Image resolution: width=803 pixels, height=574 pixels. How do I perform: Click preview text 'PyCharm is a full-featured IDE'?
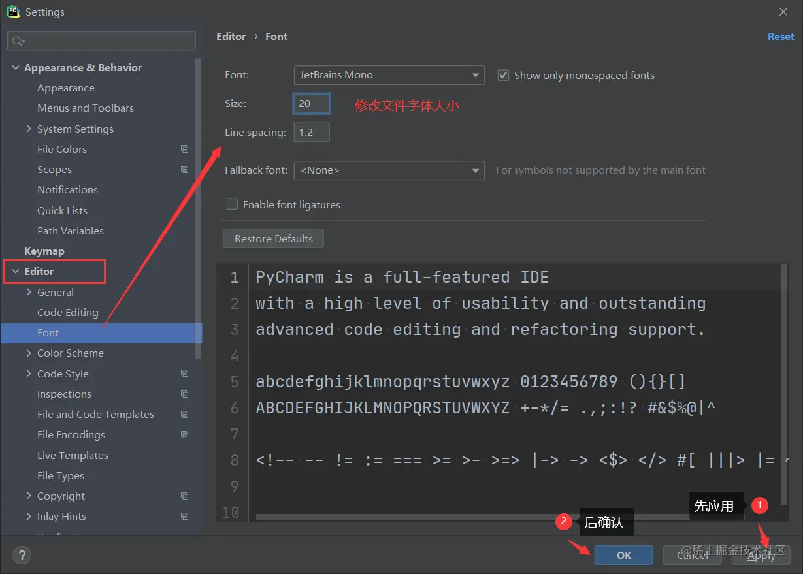tap(402, 277)
